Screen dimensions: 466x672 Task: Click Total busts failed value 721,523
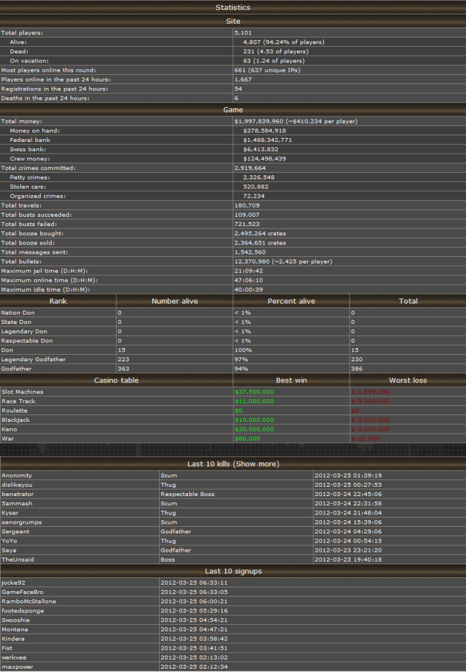247,224
